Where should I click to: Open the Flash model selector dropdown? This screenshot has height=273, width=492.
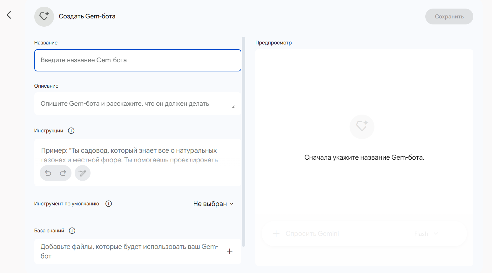pos(426,234)
